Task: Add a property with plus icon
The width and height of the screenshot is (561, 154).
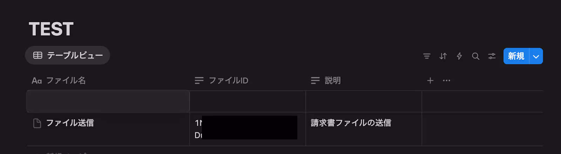Action: click(430, 81)
